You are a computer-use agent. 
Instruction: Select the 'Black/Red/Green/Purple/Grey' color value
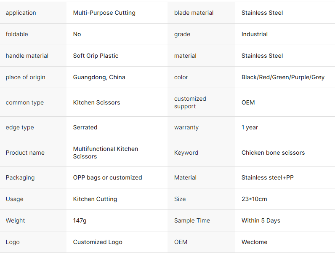coord(283,77)
